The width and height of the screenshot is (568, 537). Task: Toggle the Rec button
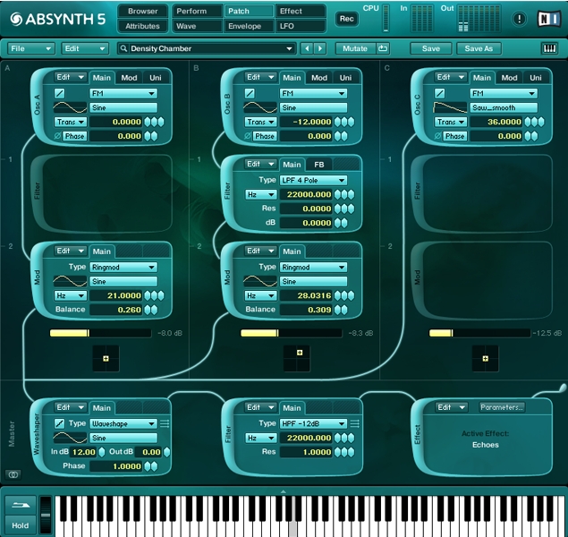[x=347, y=19]
